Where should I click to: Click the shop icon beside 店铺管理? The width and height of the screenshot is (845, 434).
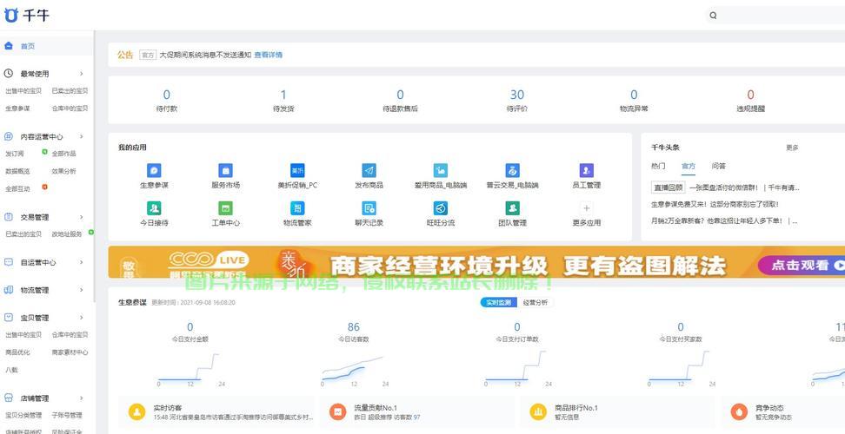click(8, 398)
